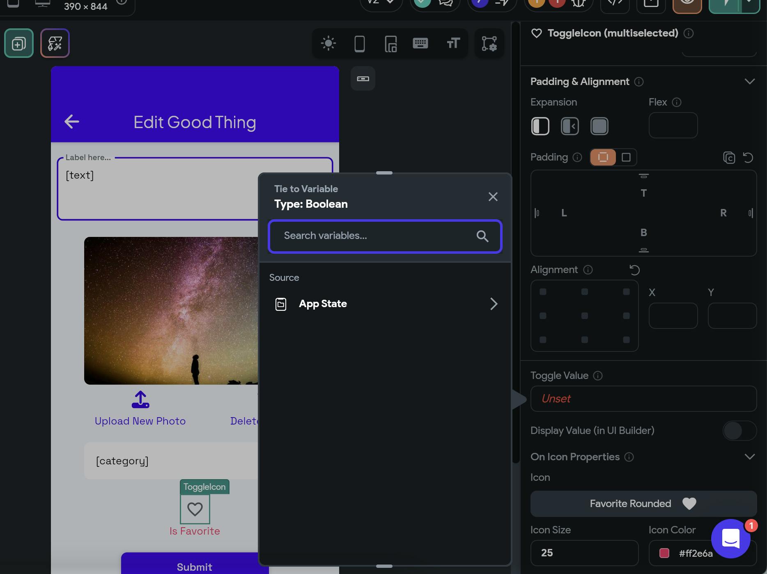Click the Y alignment input field
767x574 pixels.
(732, 316)
